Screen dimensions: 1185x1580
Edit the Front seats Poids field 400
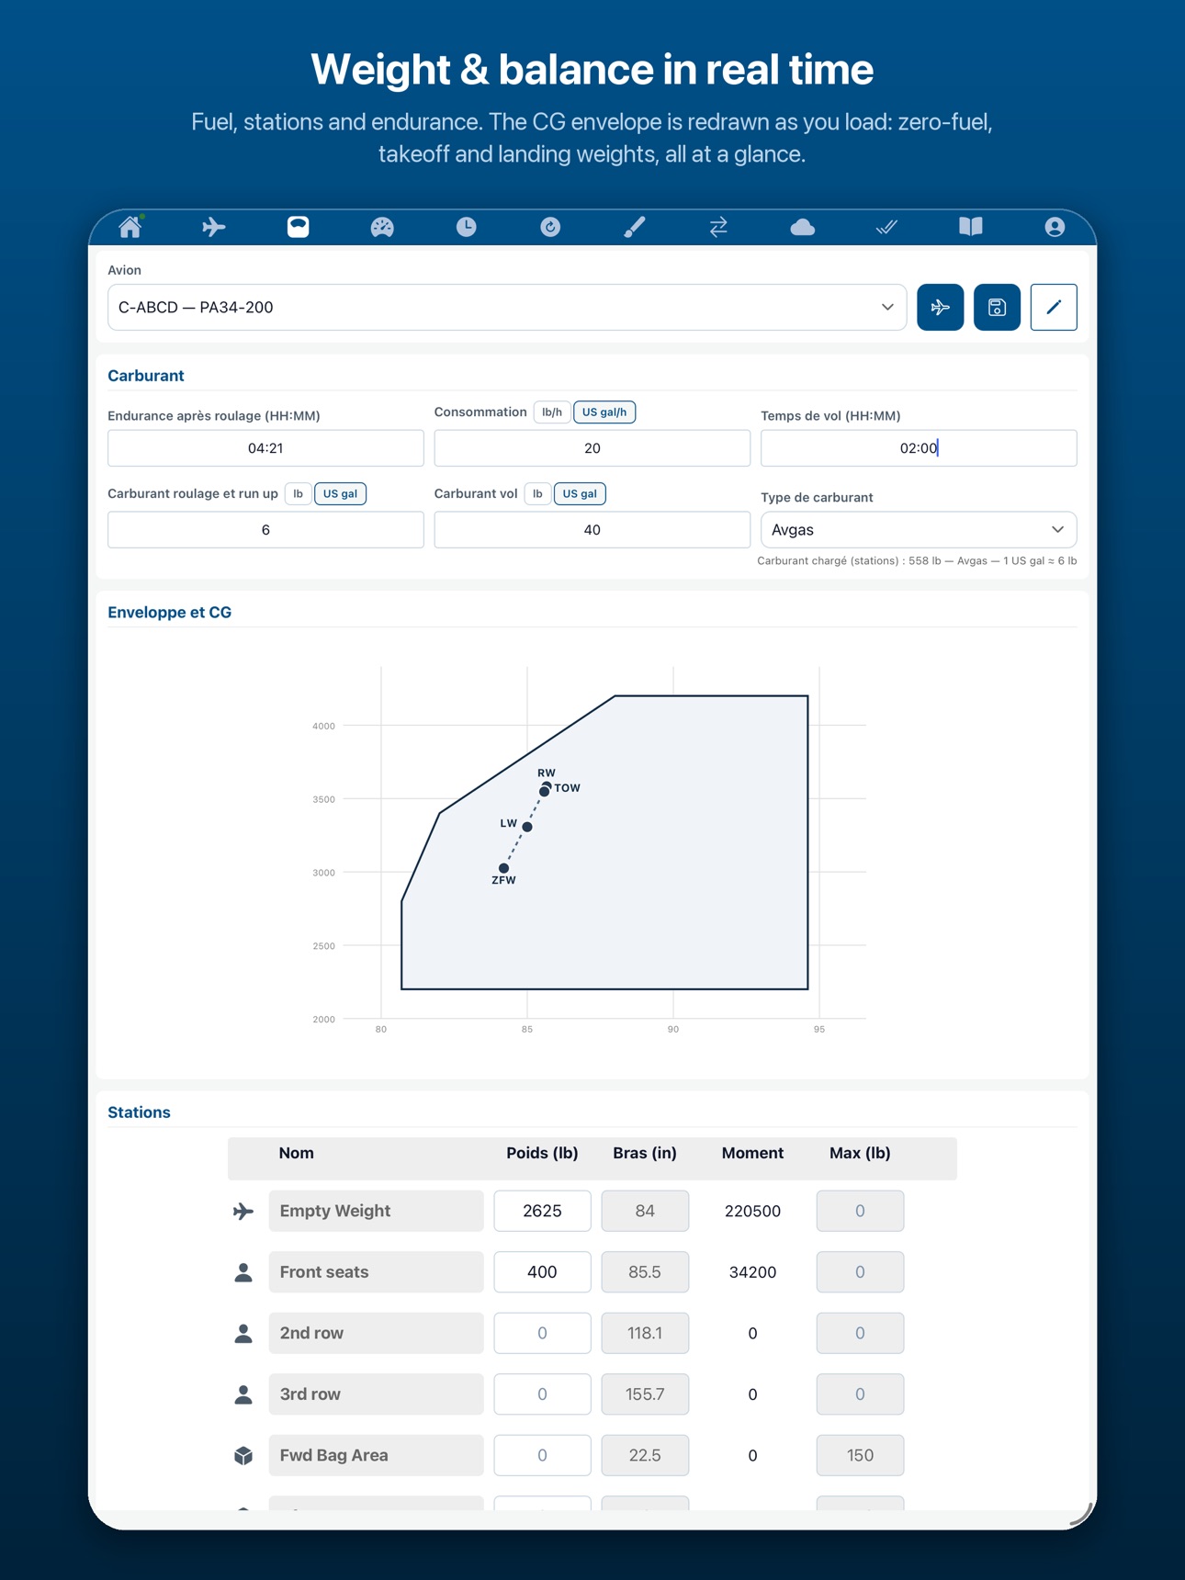point(542,1272)
